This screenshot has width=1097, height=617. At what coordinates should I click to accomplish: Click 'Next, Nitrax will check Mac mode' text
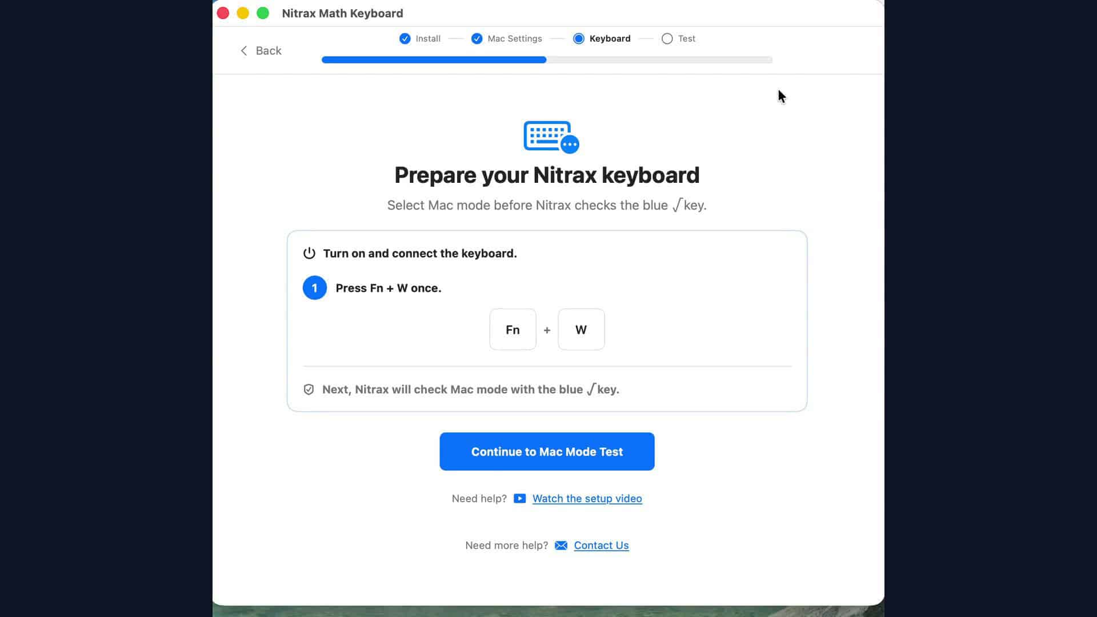pyautogui.click(x=470, y=390)
